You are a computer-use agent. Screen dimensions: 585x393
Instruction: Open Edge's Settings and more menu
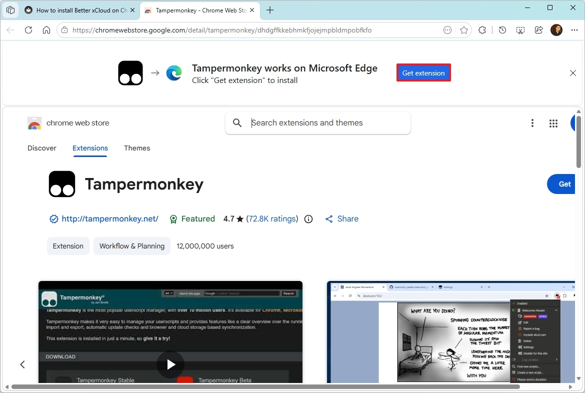(x=574, y=30)
